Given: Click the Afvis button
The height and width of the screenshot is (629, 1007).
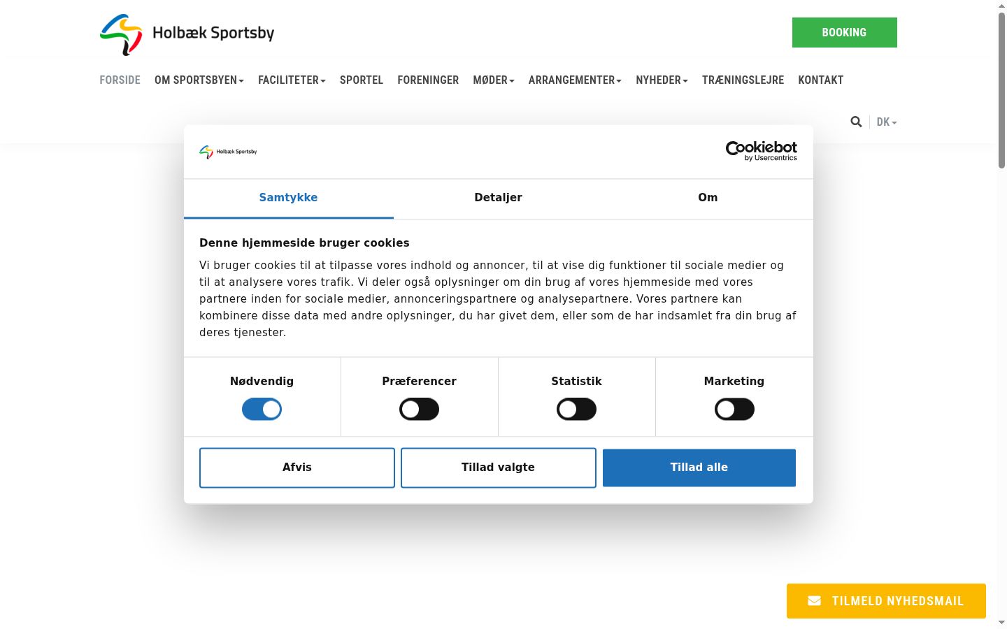Looking at the screenshot, I should click(297, 468).
